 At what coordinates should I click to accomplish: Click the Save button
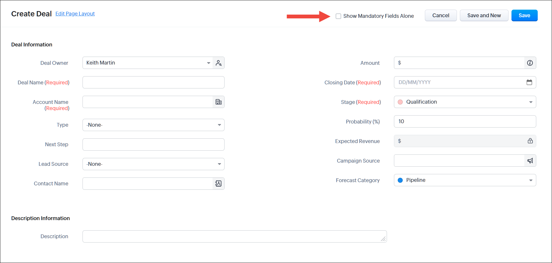(524, 15)
